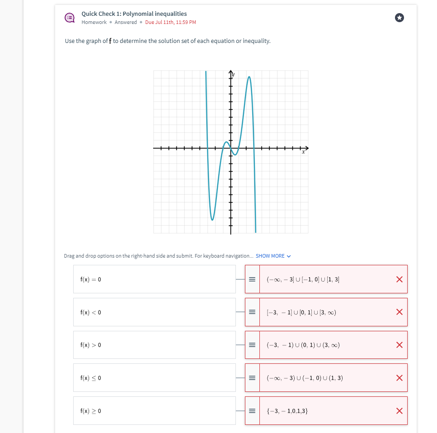Grab the drag handle beside f(x) < 0 answer
437x433 pixels.
coord(252,312)
